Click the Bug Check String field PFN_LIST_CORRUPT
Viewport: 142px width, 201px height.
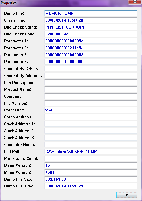coord(91,27)
